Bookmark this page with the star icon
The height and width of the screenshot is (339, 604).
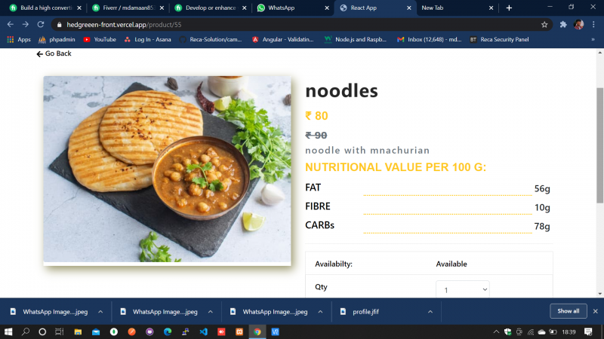(x=544, y=25)
